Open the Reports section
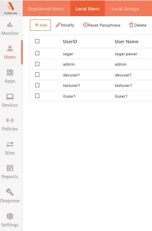The height and width of the screenshot is (231, 152). [10, 172]
